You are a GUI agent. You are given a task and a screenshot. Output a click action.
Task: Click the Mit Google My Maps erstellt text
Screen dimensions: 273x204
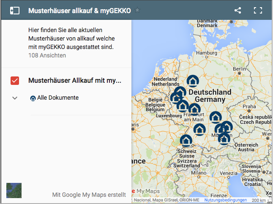point(89,195)
